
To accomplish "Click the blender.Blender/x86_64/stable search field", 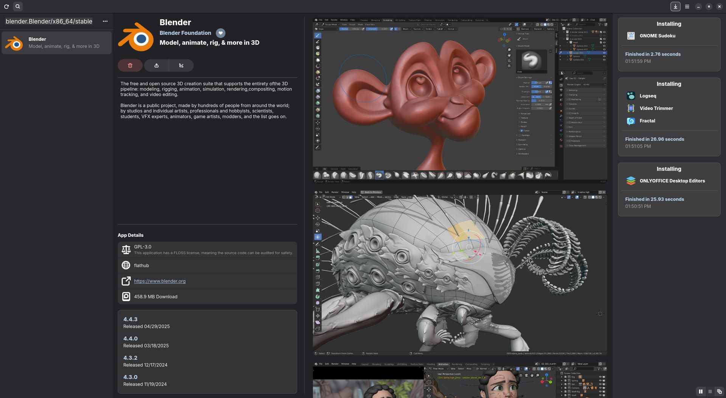I will pyautogui.click(x=49, y=21).
